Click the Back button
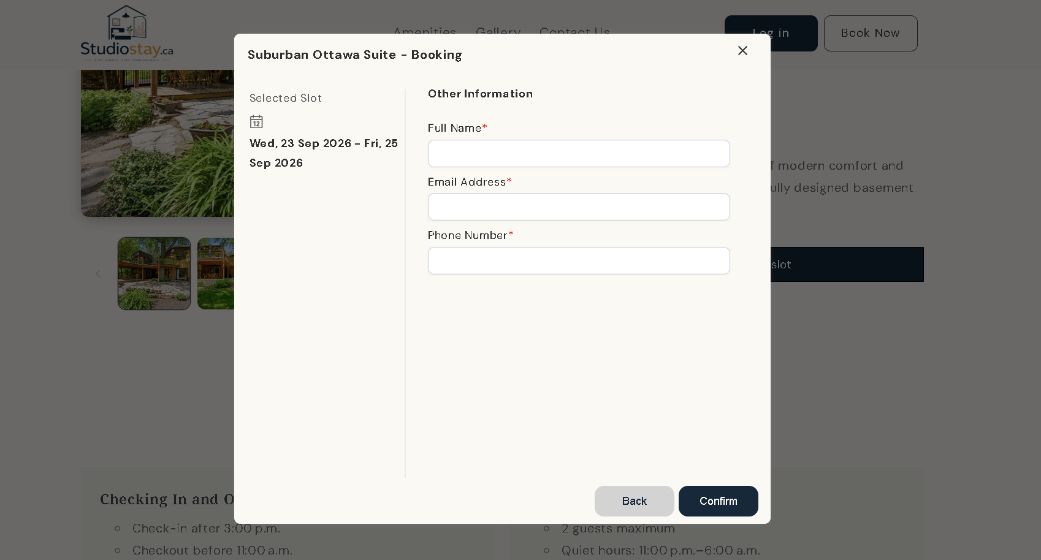This screenshot has height=560, width=1041. pos(634,501)
